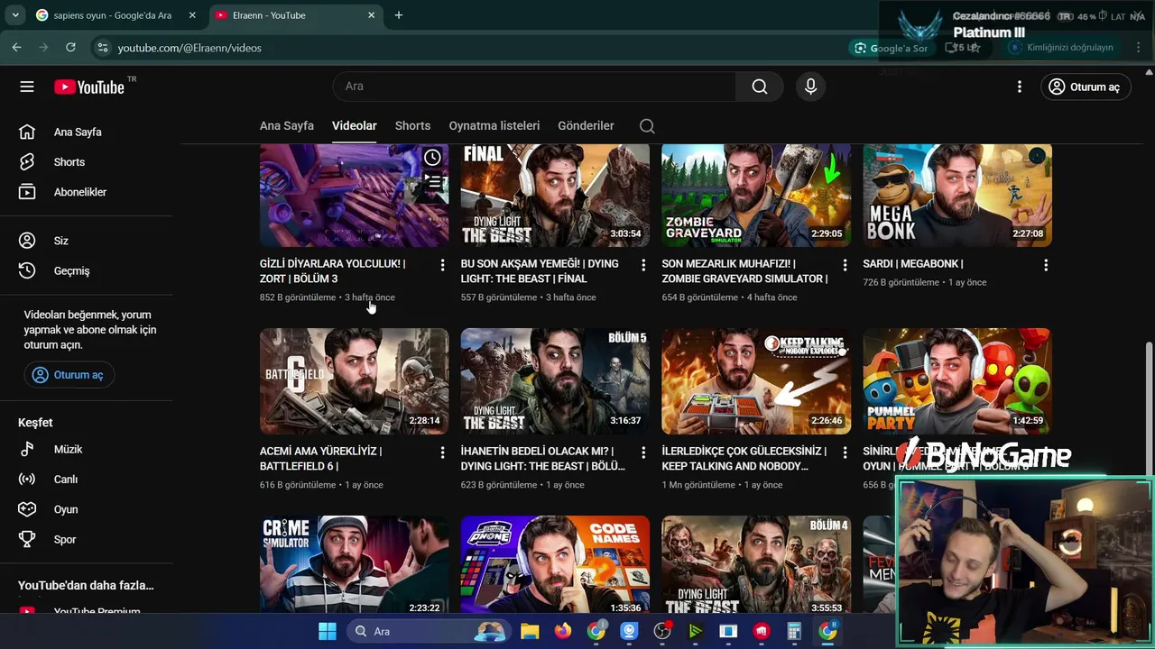This screenshot has width=1155, height=649.
Task: Open options menu for ACEMİ AMA YÜREKLİYİZ video
Action: pyautogui.click(x=442, y=452)
